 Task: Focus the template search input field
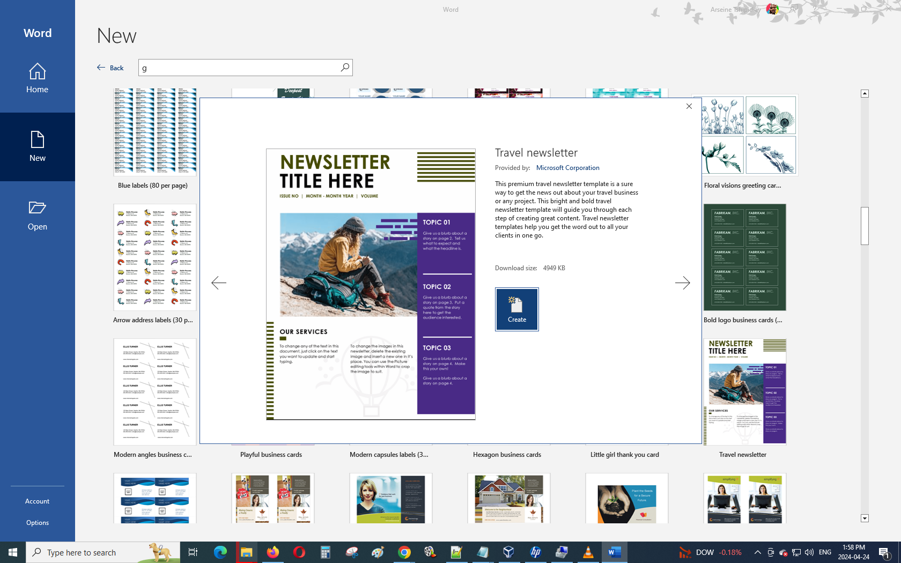pyautogui.click(x=239, y=68)
